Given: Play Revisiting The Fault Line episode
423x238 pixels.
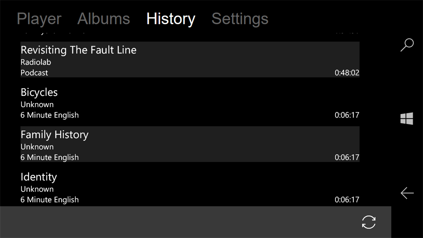Looking at the screenshot, I should click(78, 50).
